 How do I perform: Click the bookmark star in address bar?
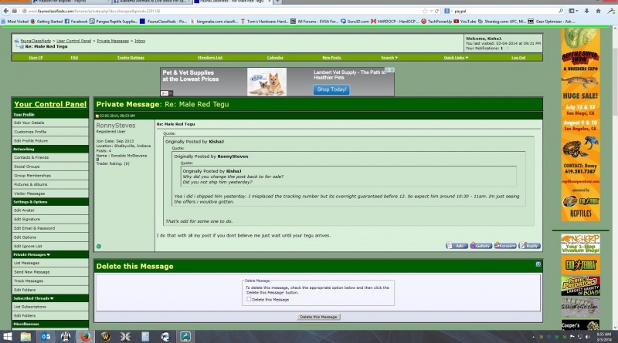425,11
